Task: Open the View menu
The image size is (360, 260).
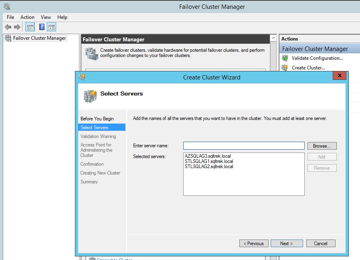Action: pos(46,17)
